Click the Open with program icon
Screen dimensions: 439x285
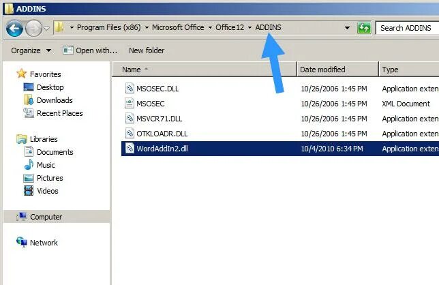click(68, 50)
